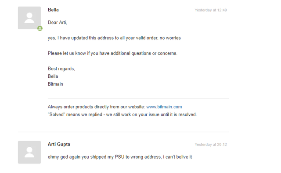The image size is (281, 173).
Task: Click the Bella sender name
Action: pyautogui.click(x=53, y=10)
